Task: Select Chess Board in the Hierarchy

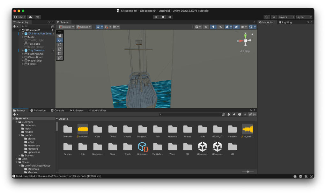Action: click(35, 57)
